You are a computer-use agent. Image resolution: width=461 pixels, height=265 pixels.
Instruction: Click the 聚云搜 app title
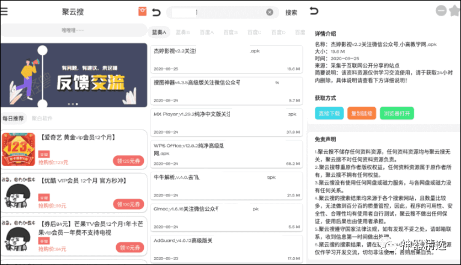73,12
